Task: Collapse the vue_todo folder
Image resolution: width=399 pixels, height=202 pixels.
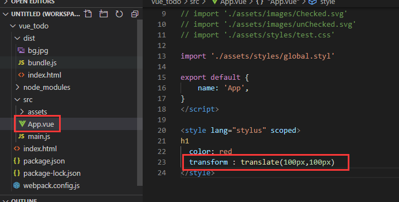Action: [x=13, y=26]
